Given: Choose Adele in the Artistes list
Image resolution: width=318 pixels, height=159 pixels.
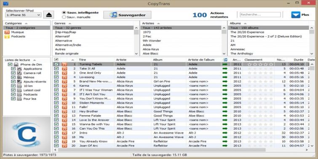Looking at the screenshot, I should pyautogui.click(x=147, y=45).
